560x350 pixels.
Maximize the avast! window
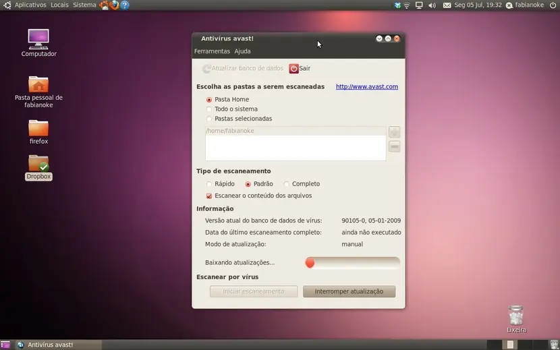point(388,38)
